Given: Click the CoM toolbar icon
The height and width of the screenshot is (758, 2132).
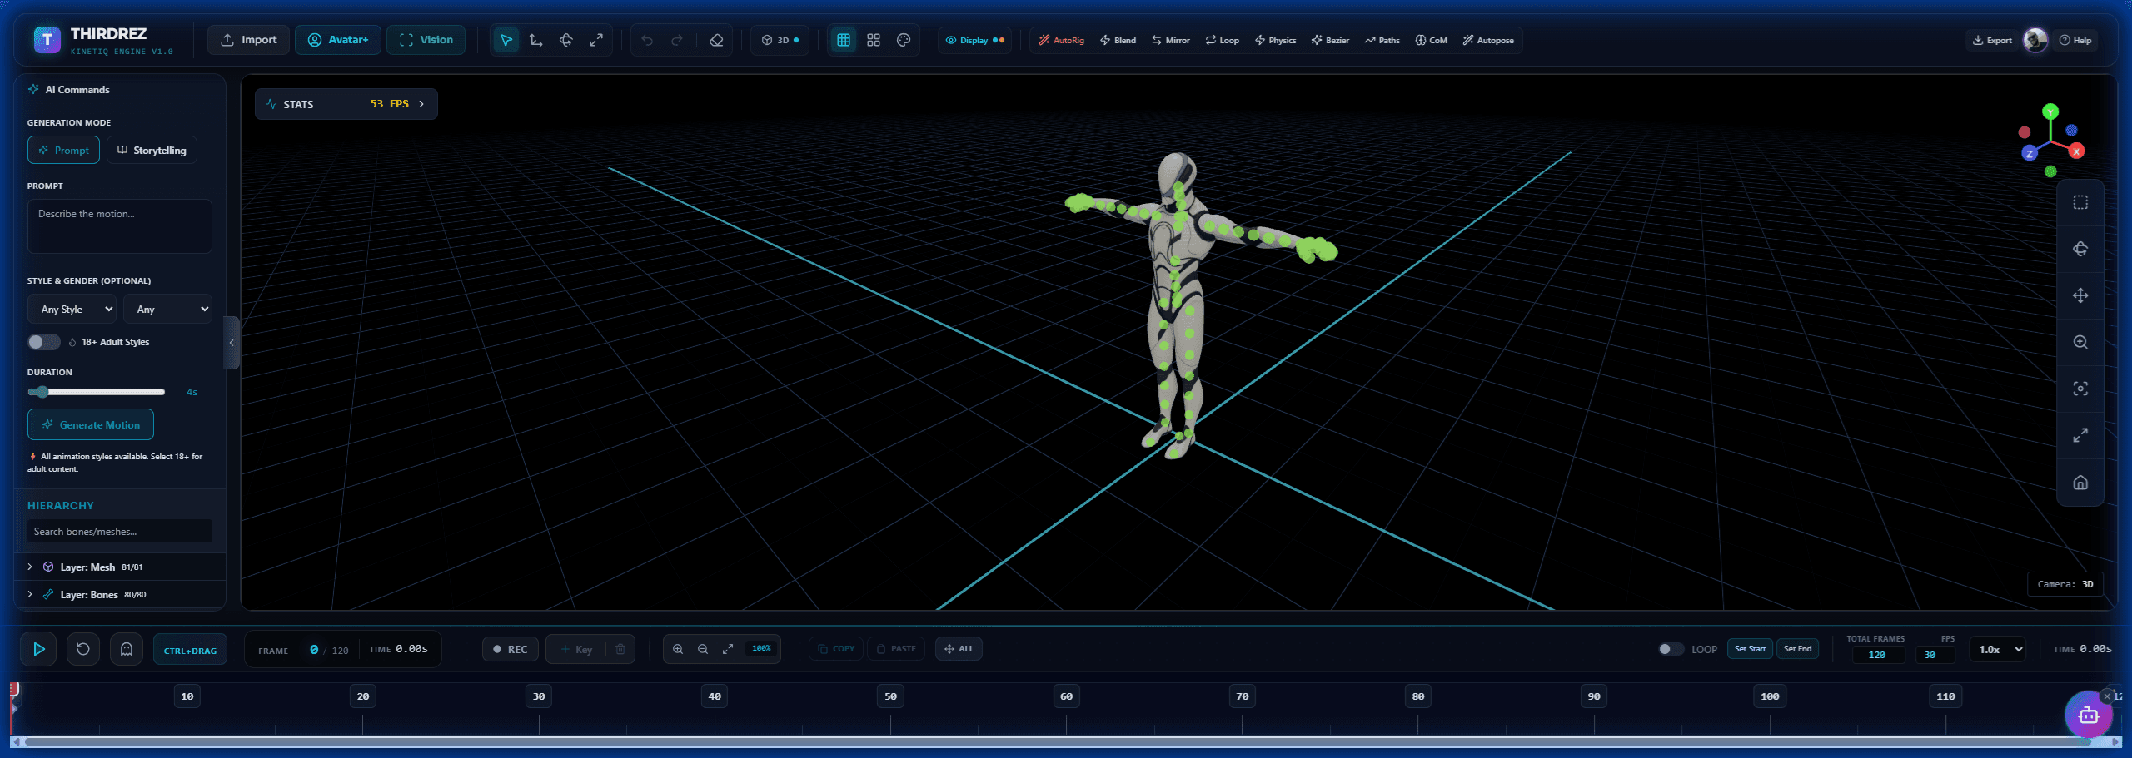Looking at the screenshot, I should tap(1432, 39).
